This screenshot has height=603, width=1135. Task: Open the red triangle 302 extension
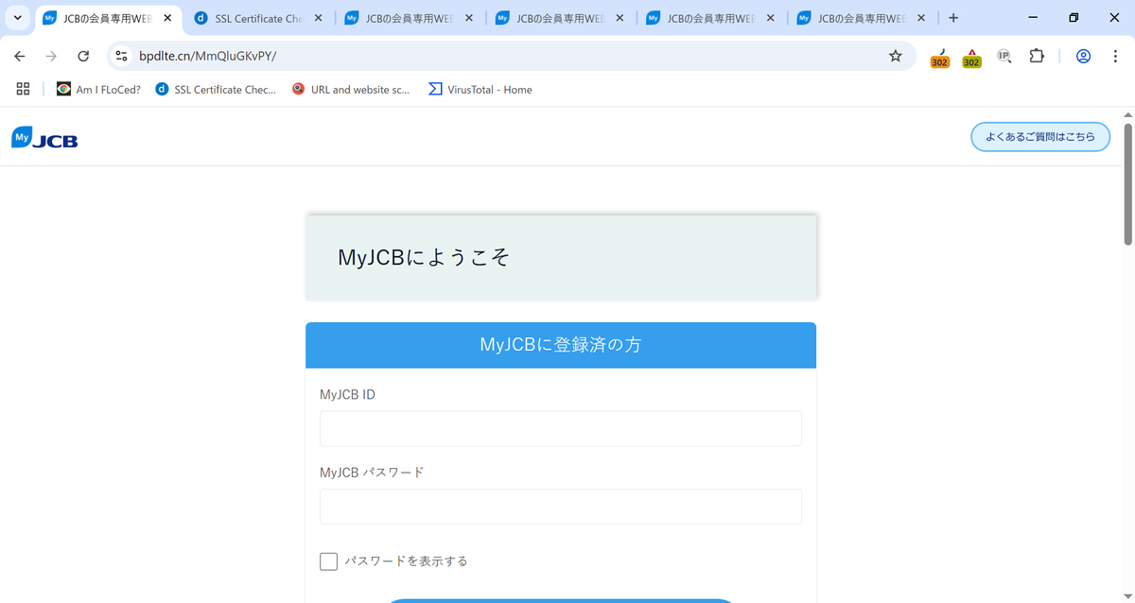[x=971, y=57]
